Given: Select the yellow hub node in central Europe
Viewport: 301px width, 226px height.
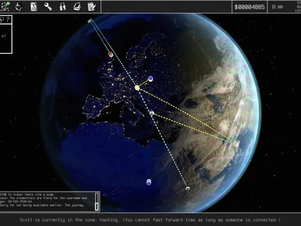Looking at the screenshot, I should coord(137,88).
